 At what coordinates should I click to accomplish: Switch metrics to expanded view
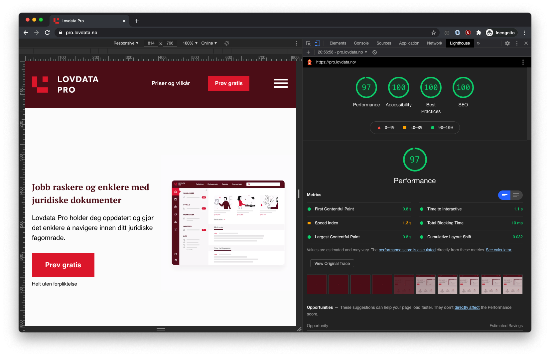tap(516, 195)
